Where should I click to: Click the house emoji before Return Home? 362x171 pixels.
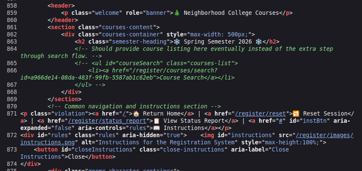pyautogui.click(x=136, y=113)
